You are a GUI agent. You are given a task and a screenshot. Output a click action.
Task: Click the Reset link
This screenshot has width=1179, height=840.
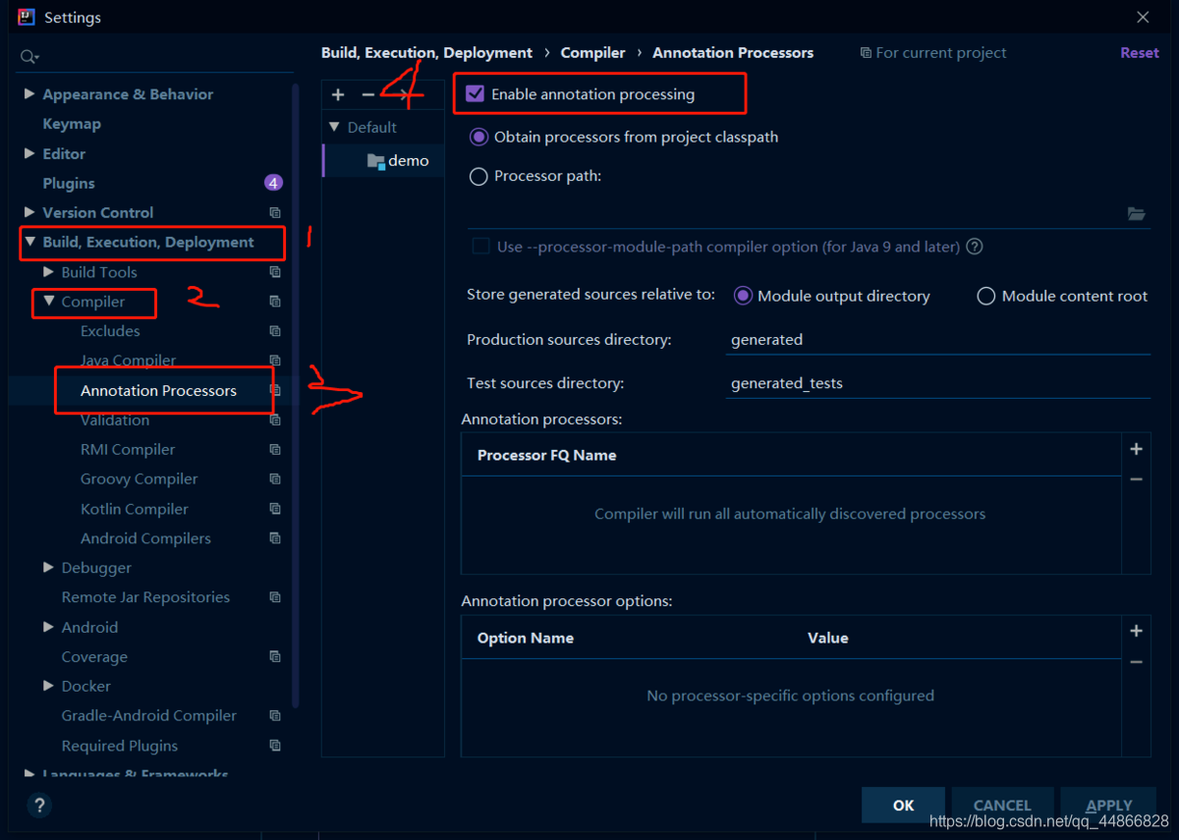click(1139, 52)
